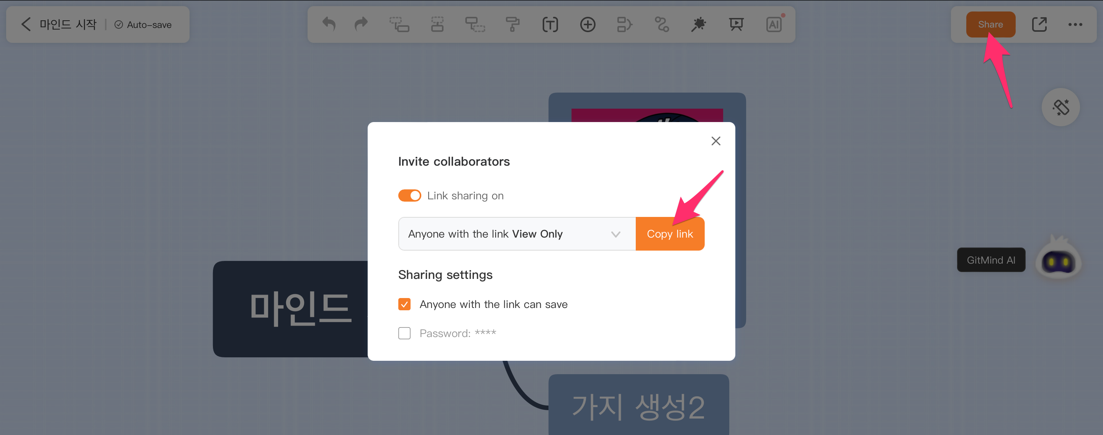1103x435 pixels.
Task: Turn off the Link sharing toggle
Action: (409, 196)
